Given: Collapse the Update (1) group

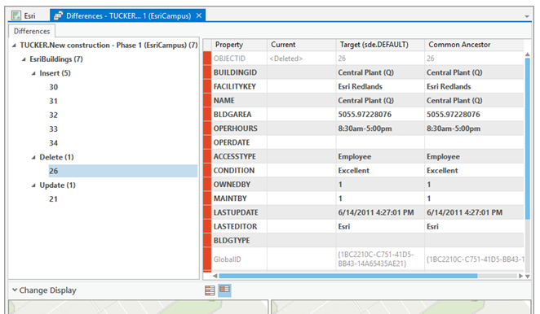Looking at the screenshot, I should click(x=33, y=185).
